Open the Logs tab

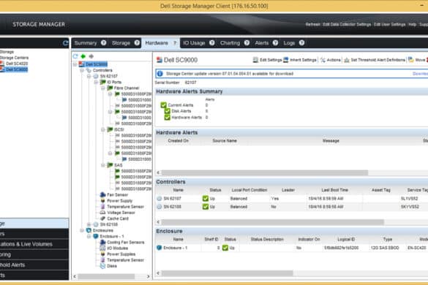(289, 43)
